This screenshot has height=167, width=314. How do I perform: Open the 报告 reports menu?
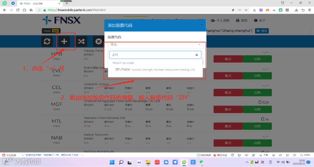coord(242,20)
